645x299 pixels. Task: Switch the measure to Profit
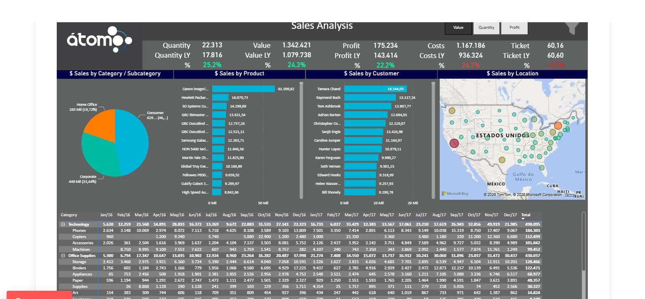click(514, 28)
